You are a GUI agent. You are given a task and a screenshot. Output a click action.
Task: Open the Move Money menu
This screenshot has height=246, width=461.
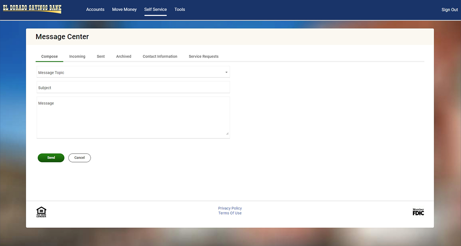(x=124, y=10)
